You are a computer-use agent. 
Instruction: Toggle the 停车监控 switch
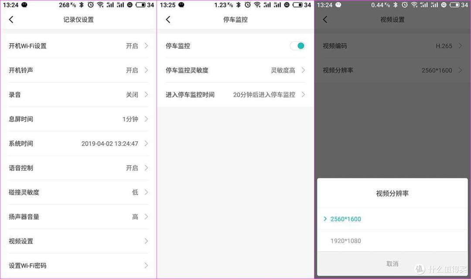pos(297,46)
